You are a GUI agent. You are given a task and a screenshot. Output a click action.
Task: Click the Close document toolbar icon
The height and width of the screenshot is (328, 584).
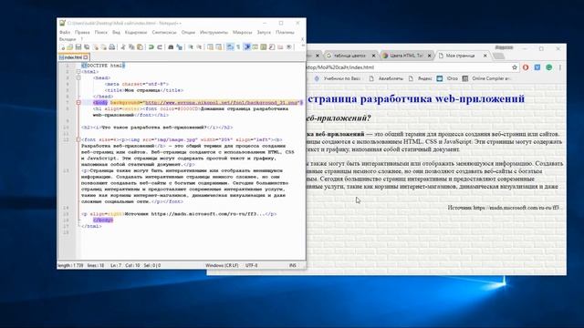[x=96, y=46]
